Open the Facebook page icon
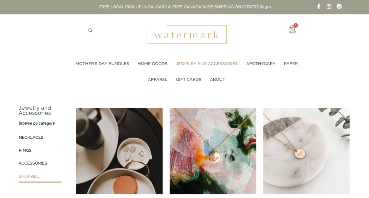369x198 pixels. pos(319,6)
